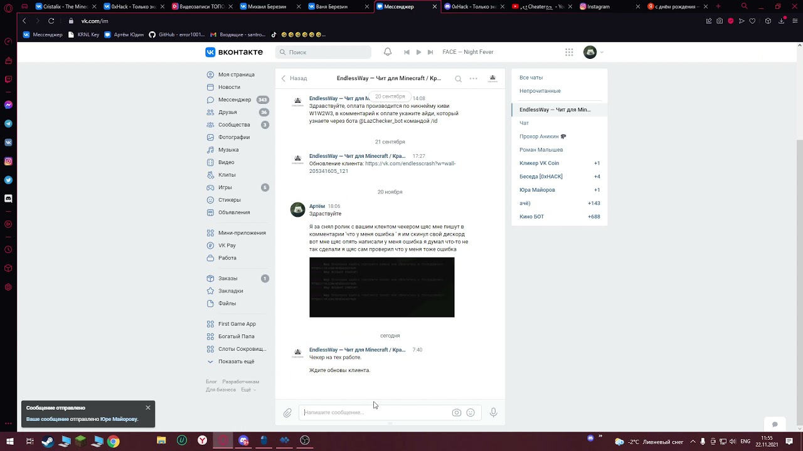Play the current track FACE — Night Fever
Viewport: 803px width, 451px height.
418,52
